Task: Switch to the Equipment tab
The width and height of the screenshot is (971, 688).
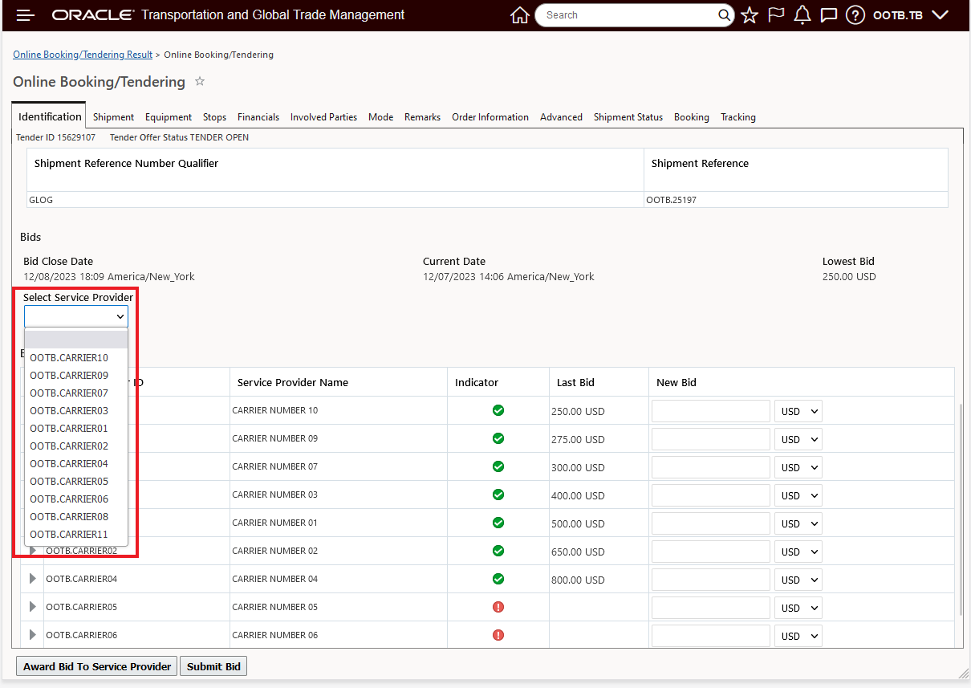Action: pos(169,117)
